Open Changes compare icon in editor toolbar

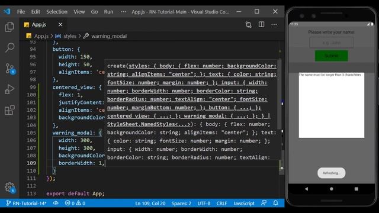click(249, 25)
